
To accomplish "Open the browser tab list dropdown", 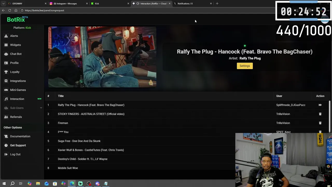I will click(x=3, y=3).
